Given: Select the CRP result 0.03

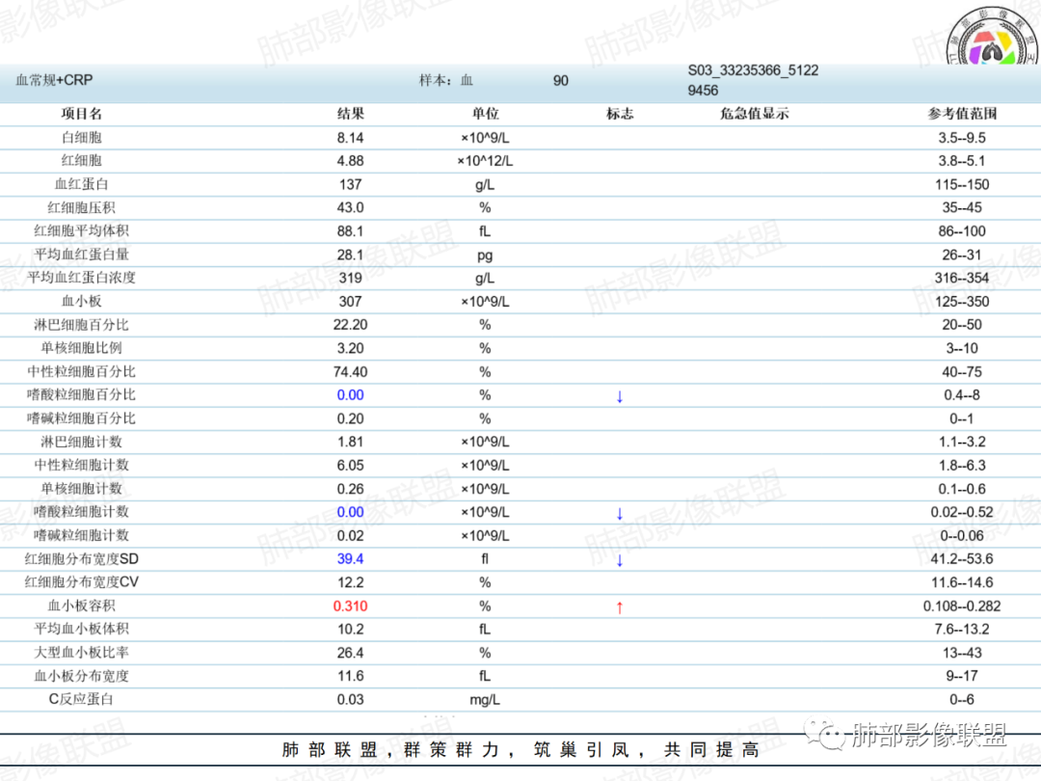Looking at the screenshot, I should coord(351,699).
